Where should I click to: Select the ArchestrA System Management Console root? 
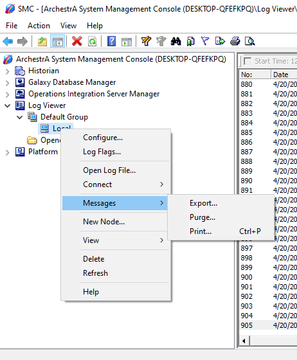tap(121, 59)
